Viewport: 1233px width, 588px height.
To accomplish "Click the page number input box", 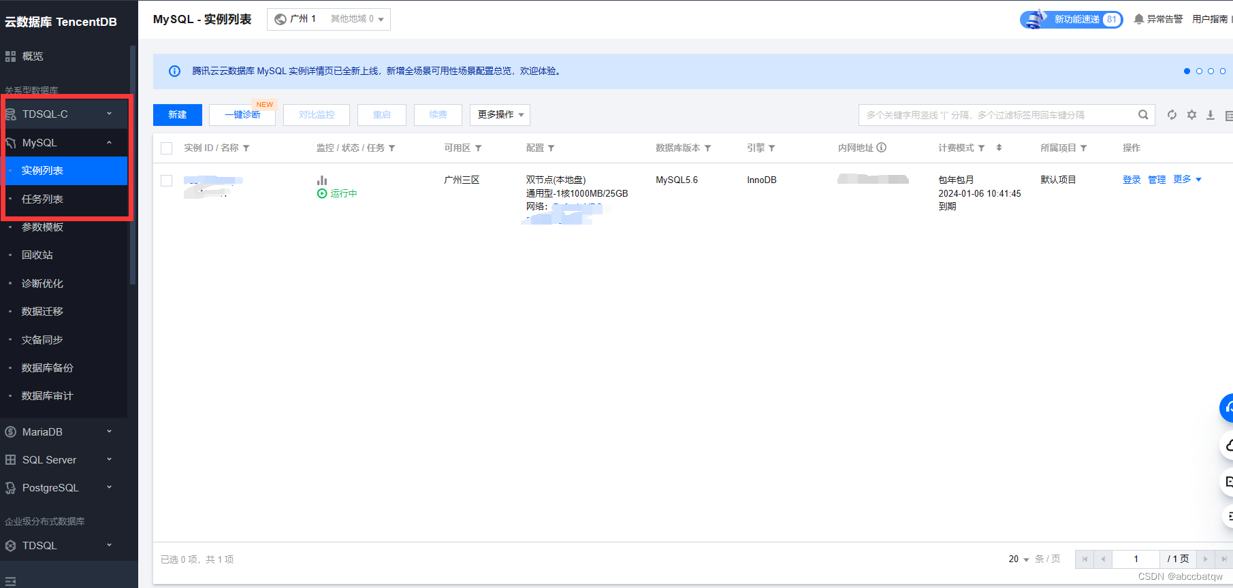I will click(1136, 559).
